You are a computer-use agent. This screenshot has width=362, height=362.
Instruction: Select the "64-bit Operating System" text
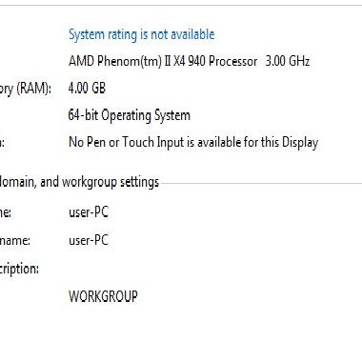(130, 116)
